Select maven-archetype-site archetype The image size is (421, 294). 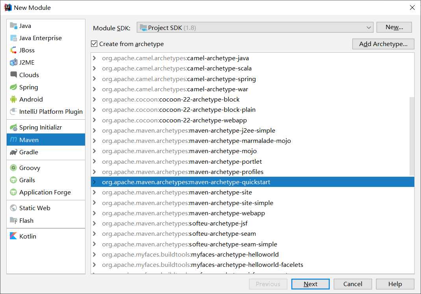tap(252, 192)
